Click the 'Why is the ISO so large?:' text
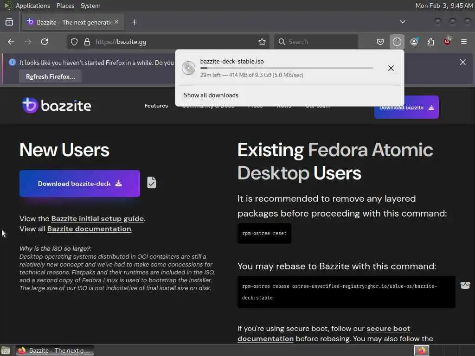 (56, 248)
